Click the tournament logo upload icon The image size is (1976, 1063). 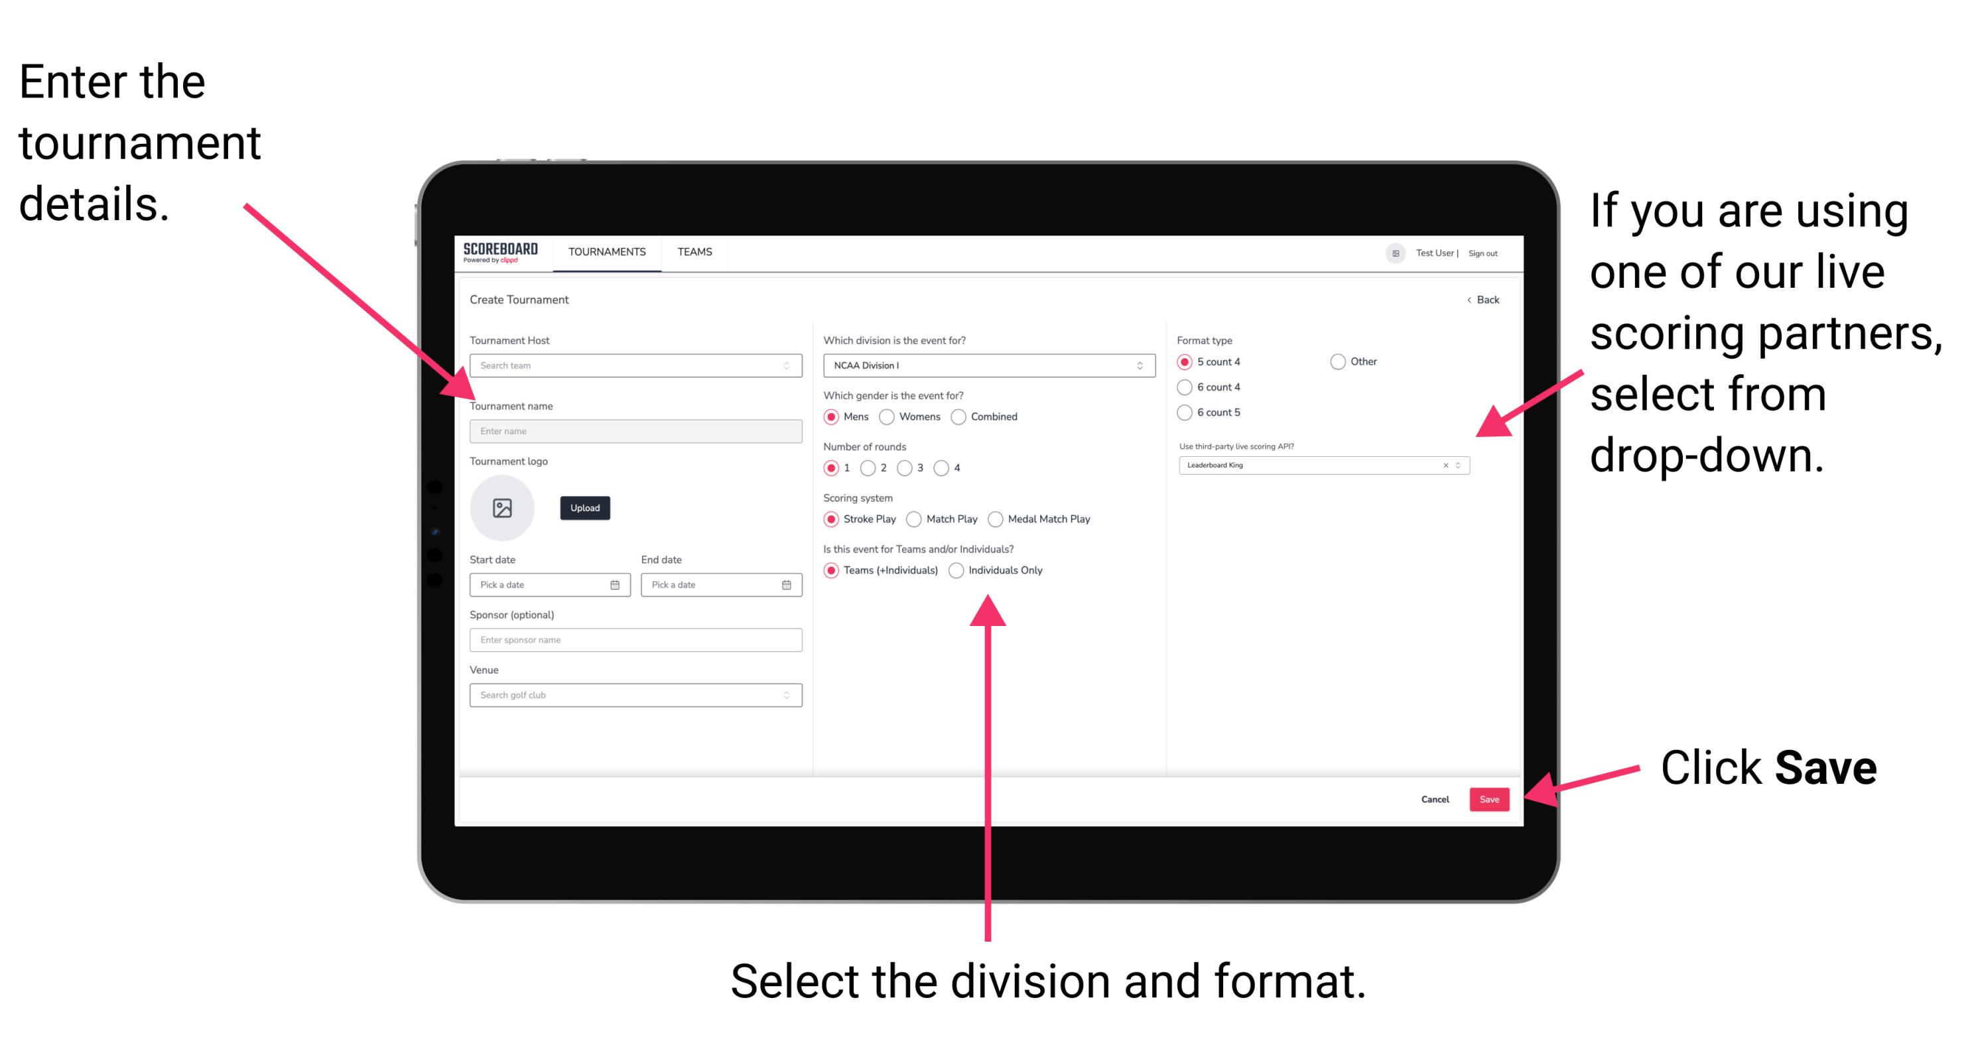(504, 508)
